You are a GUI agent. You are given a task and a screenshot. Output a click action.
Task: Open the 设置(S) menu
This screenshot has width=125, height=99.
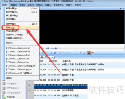pyautogui.click(x=48, y=5)
